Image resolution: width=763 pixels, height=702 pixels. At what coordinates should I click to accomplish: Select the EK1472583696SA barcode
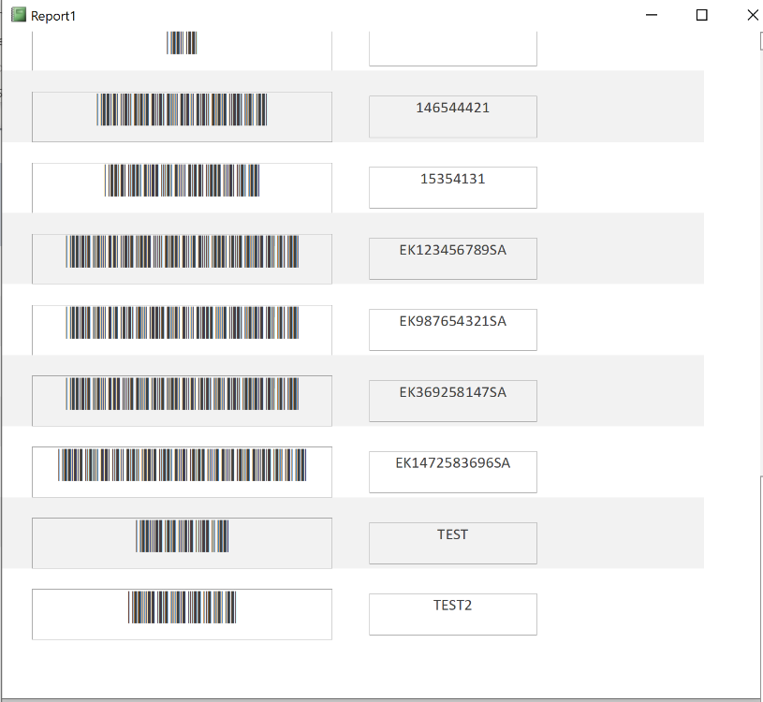(x=182, y=464)
